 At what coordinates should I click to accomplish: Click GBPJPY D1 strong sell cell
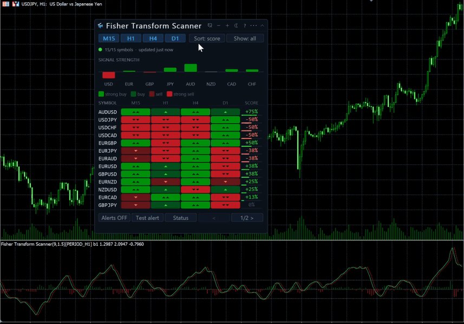click(225, 205)
